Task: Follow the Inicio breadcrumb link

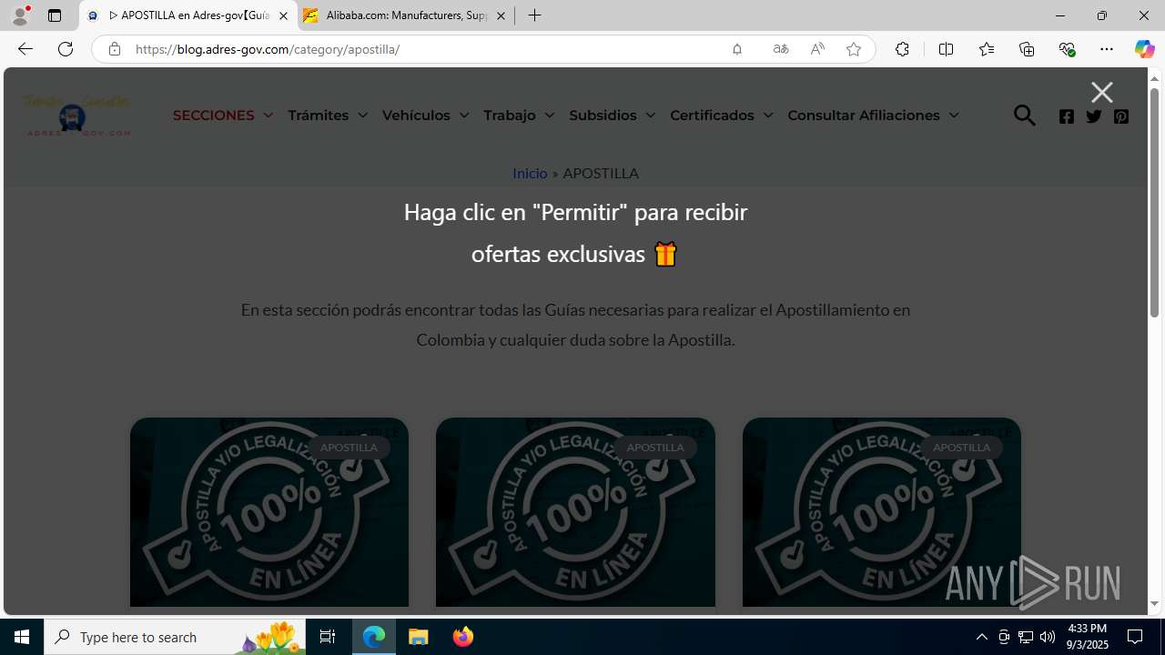Action: point(530,173)
